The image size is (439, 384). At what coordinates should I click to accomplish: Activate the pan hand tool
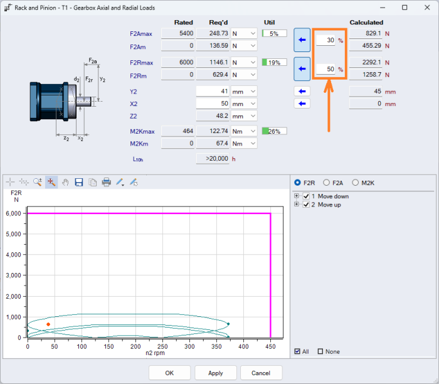point(65,182)
